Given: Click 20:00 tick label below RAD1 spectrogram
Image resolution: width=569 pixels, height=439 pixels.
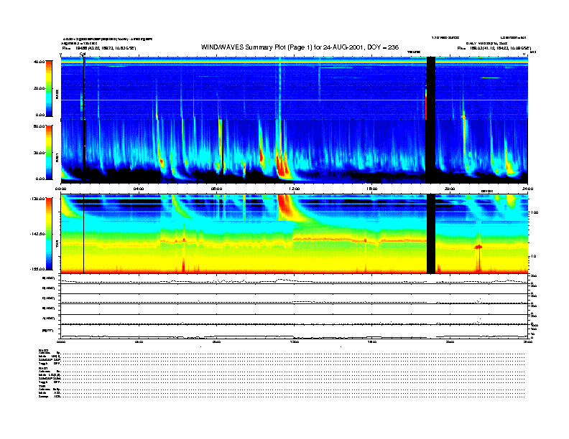Looking at the screenshot, I should [450, 189].
